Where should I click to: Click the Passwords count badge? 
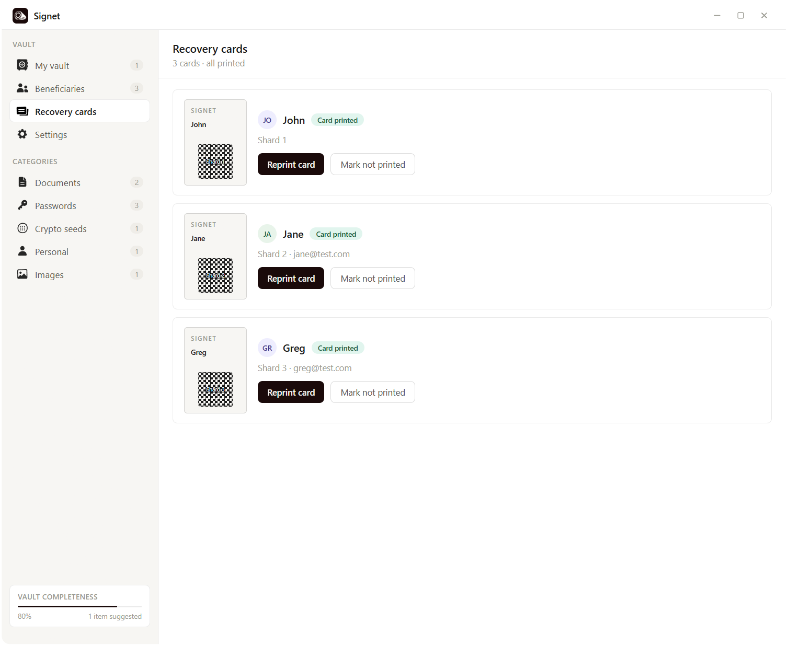pos(136,205)
